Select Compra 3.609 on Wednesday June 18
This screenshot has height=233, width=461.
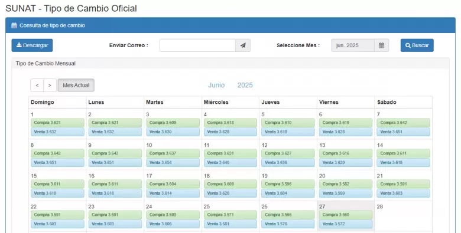click(230, 184)
